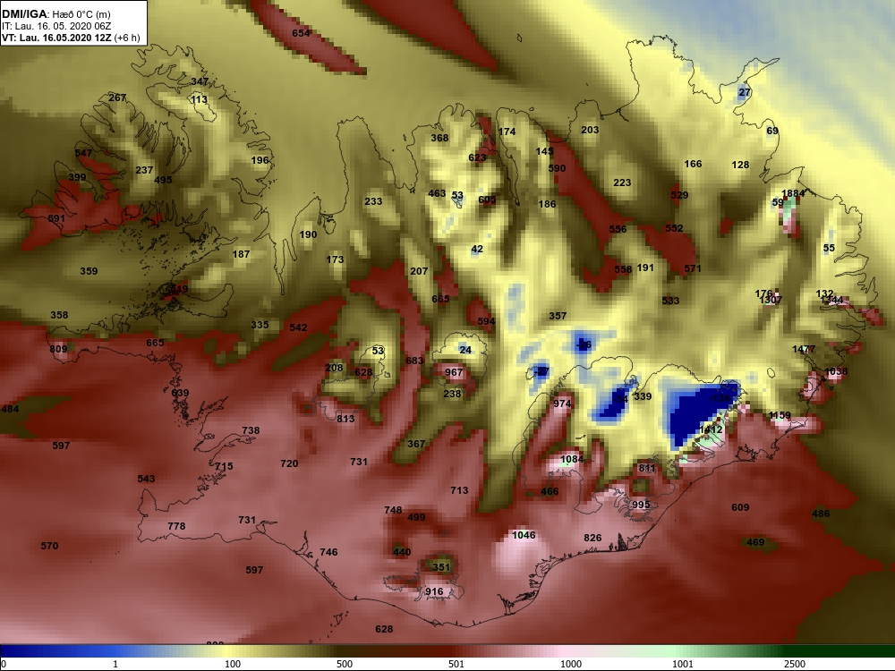Click the map value '571'
The width and height of the screenshot is (895, 671).
pyautogui.click(x=693, y=268)
